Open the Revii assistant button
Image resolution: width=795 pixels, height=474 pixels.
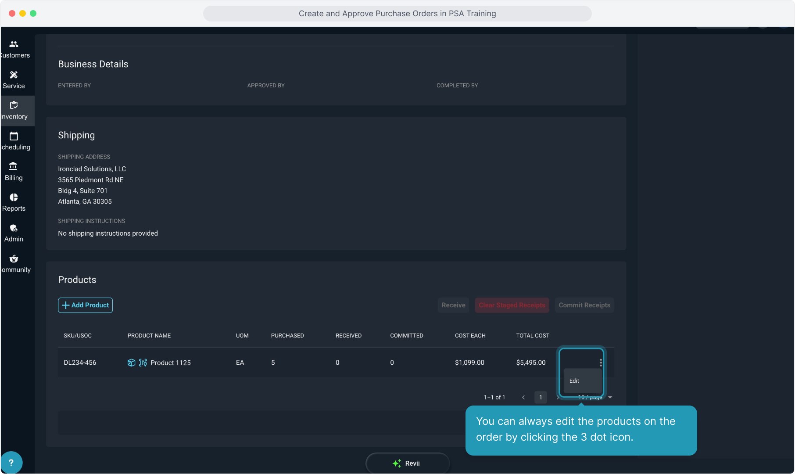pyautogui.click(x=407, y=463)
